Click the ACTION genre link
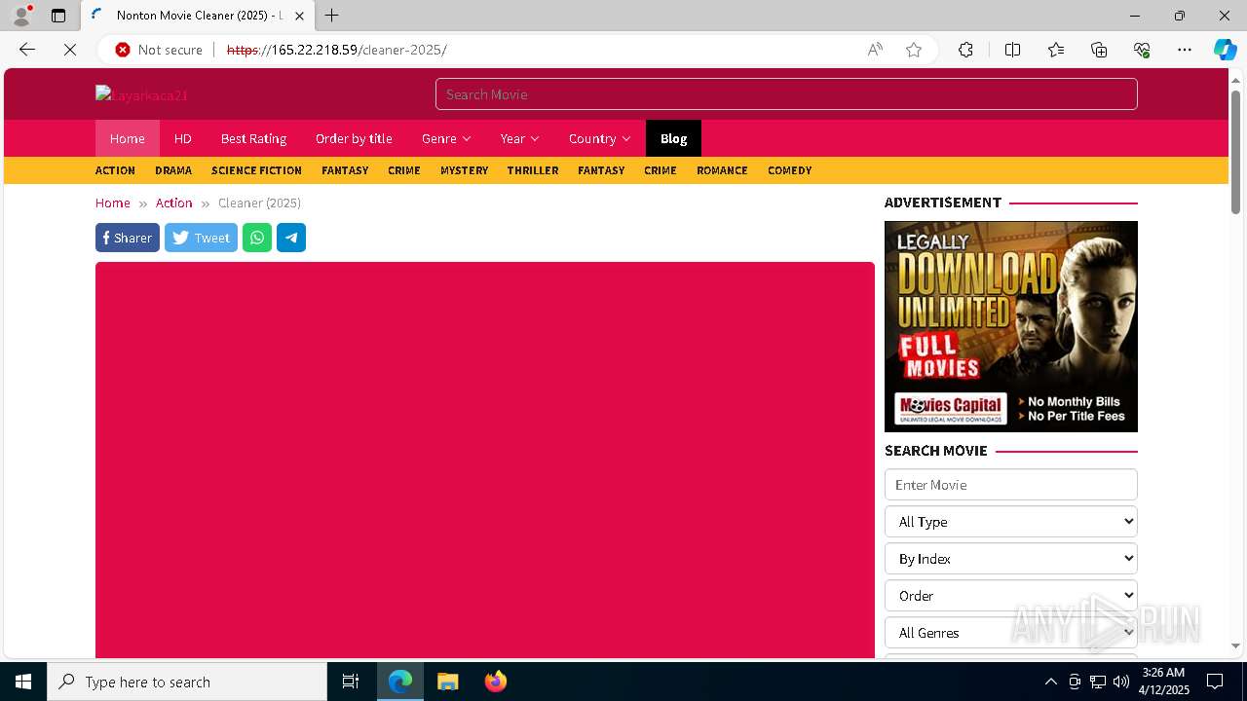Screen dimensions: 1247x701 click(x=115, y=170)
